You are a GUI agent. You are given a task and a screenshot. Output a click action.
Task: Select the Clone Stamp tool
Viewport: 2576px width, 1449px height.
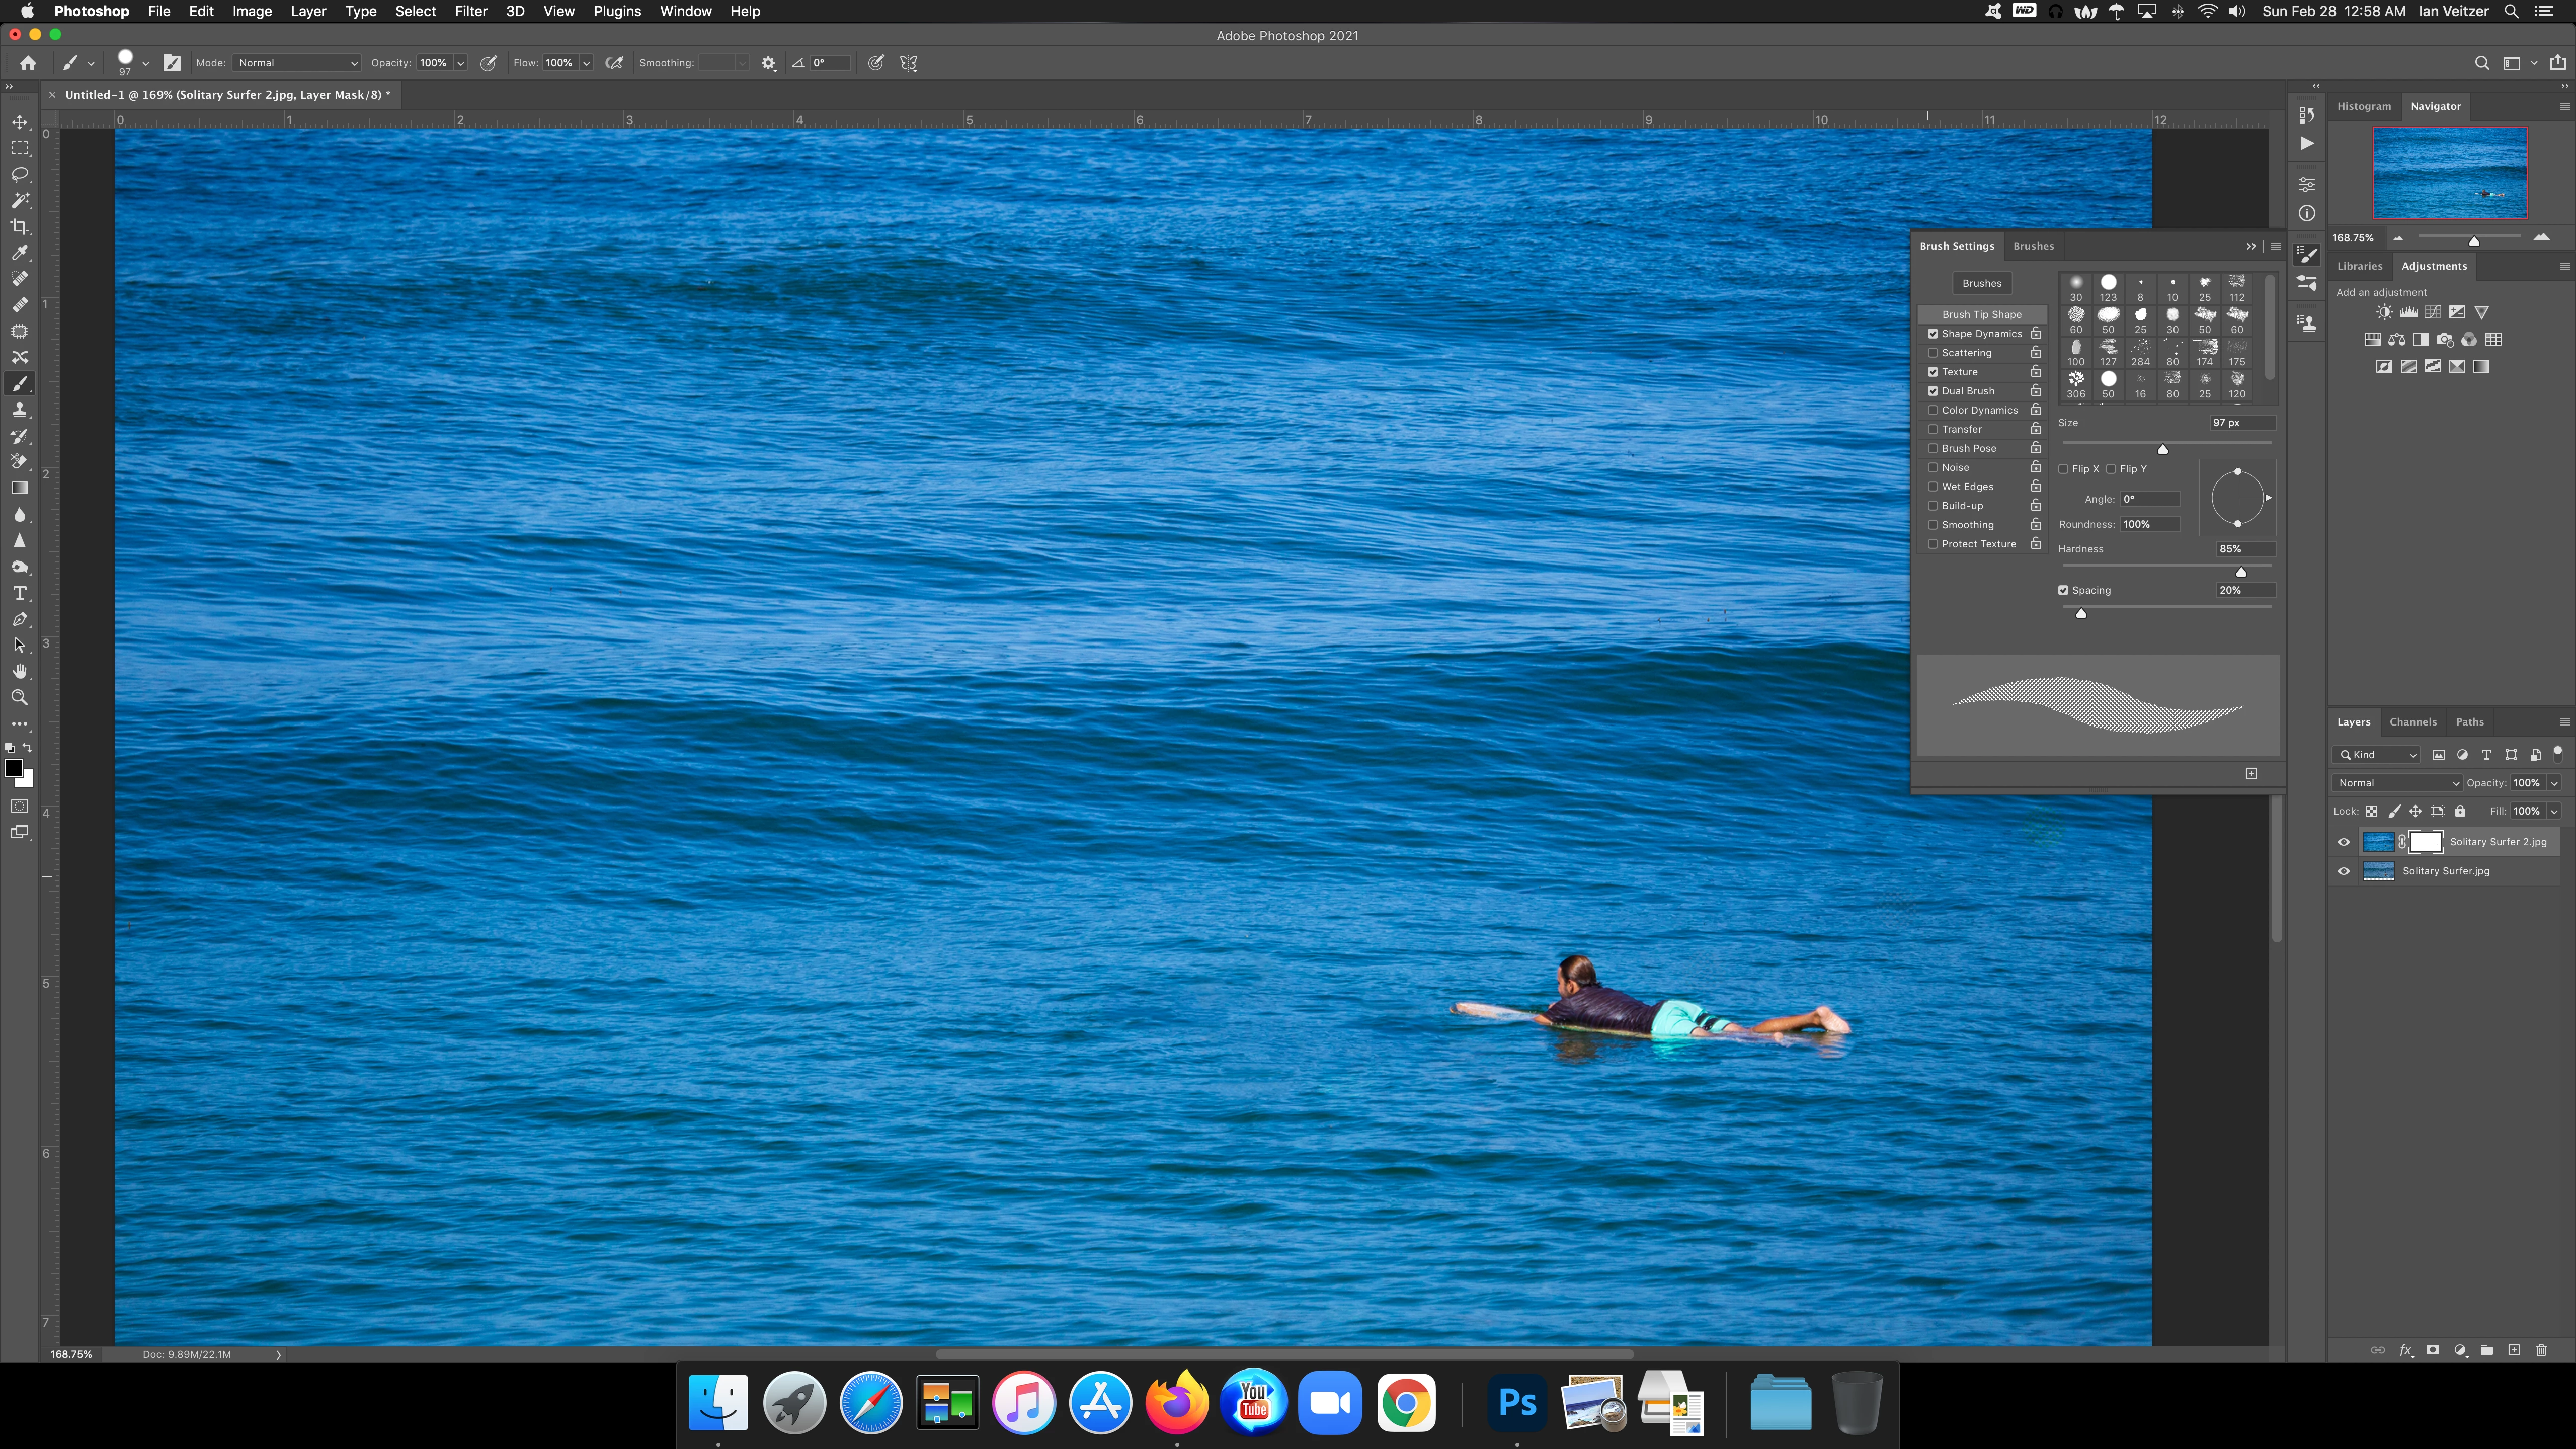point(19,410)
